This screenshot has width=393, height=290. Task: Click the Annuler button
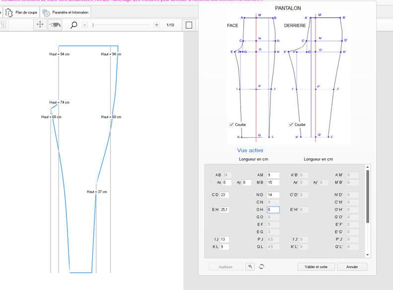pos(352,267)
